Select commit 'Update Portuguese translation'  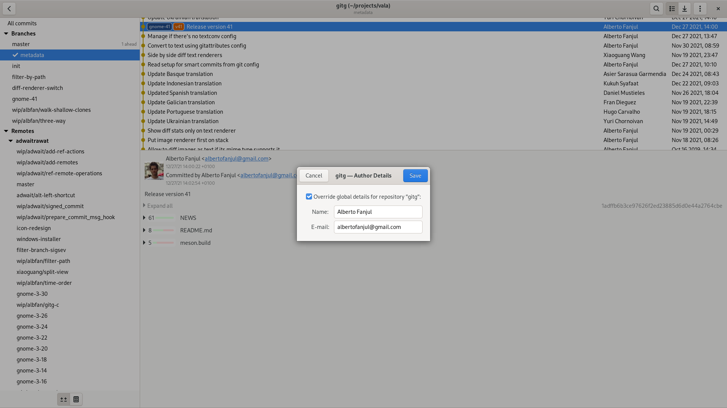pos(434,112)
